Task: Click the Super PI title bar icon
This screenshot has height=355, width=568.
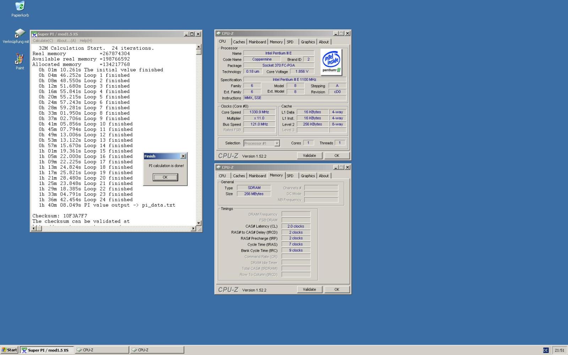Action: pos(34,34)
